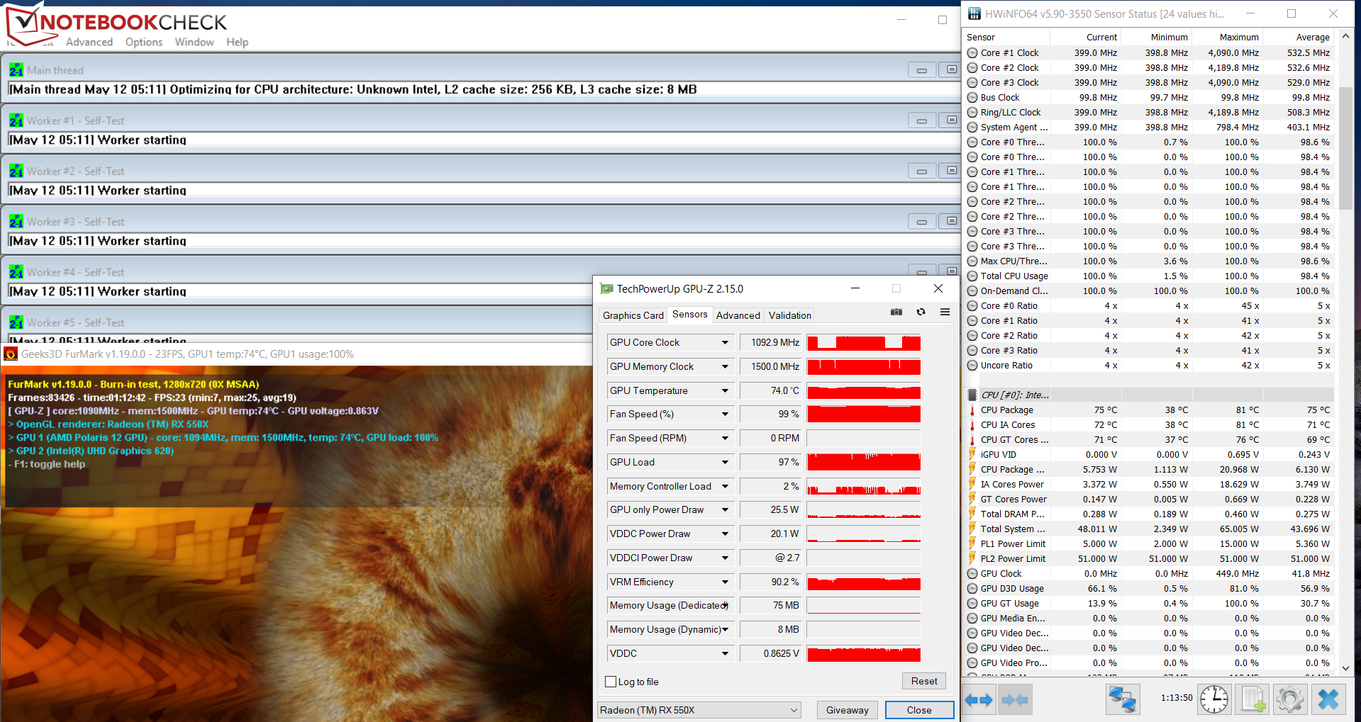
Task: Open the GPU-Z hamburger menu
Action: pyautogui.click(x=945, y=312)
